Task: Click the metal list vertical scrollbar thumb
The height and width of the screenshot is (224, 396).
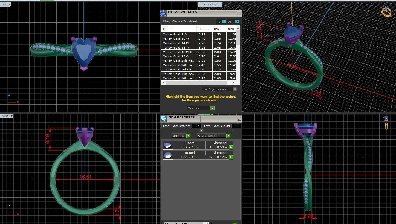Action: [x=238, y=38]
